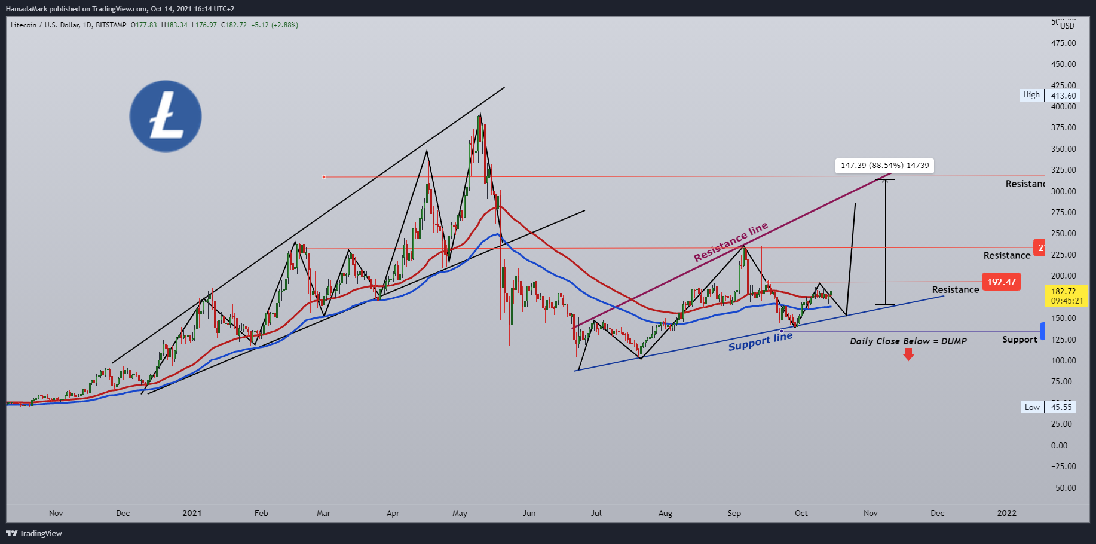The width and height of the screenshot is (1096, 544).
Task: Click the H183.34 high value in header
Action: click(174, 25)
